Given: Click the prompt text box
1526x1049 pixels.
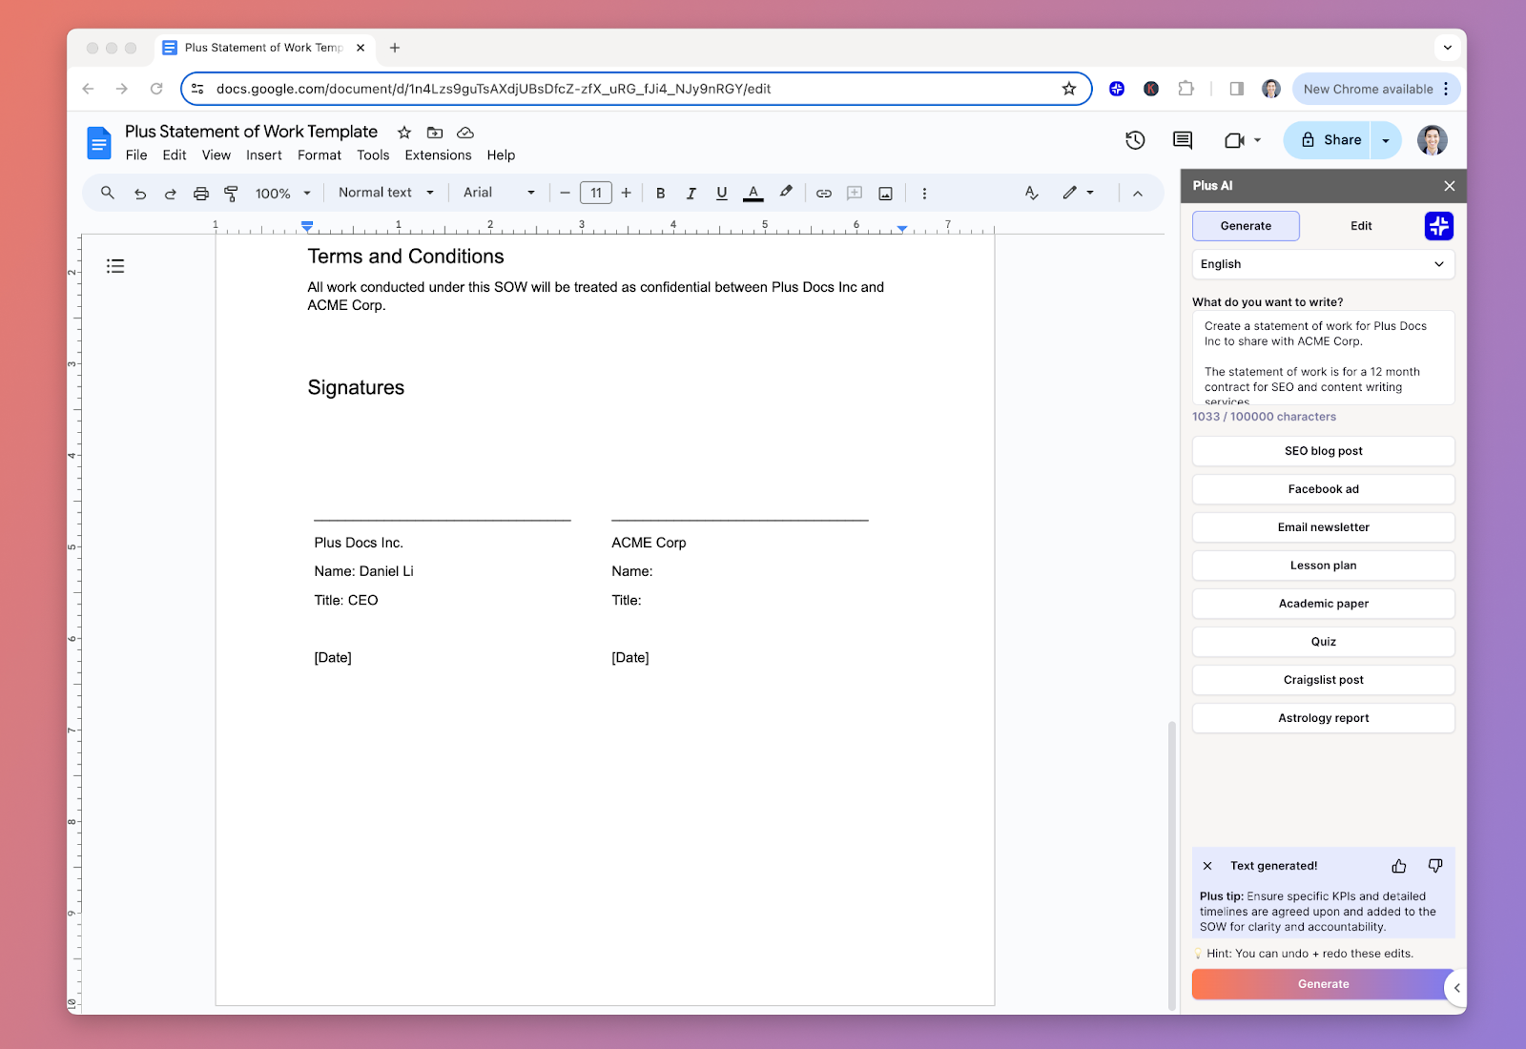Looking at the screenshot, I should click(x=1324, y=358).
